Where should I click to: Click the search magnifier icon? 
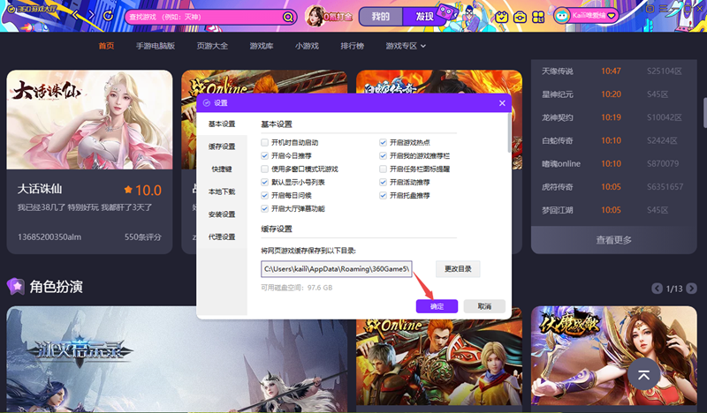(x=288, y=17)
